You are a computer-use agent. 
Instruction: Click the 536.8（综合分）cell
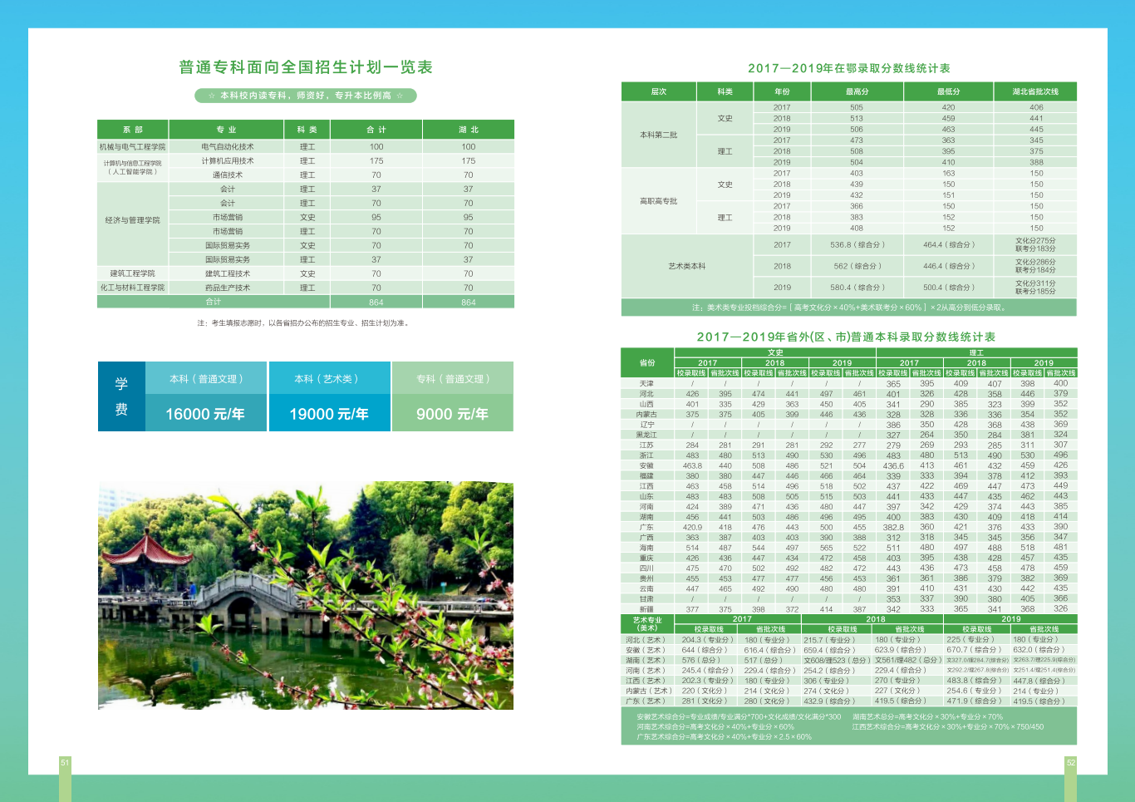pos(857,245)
